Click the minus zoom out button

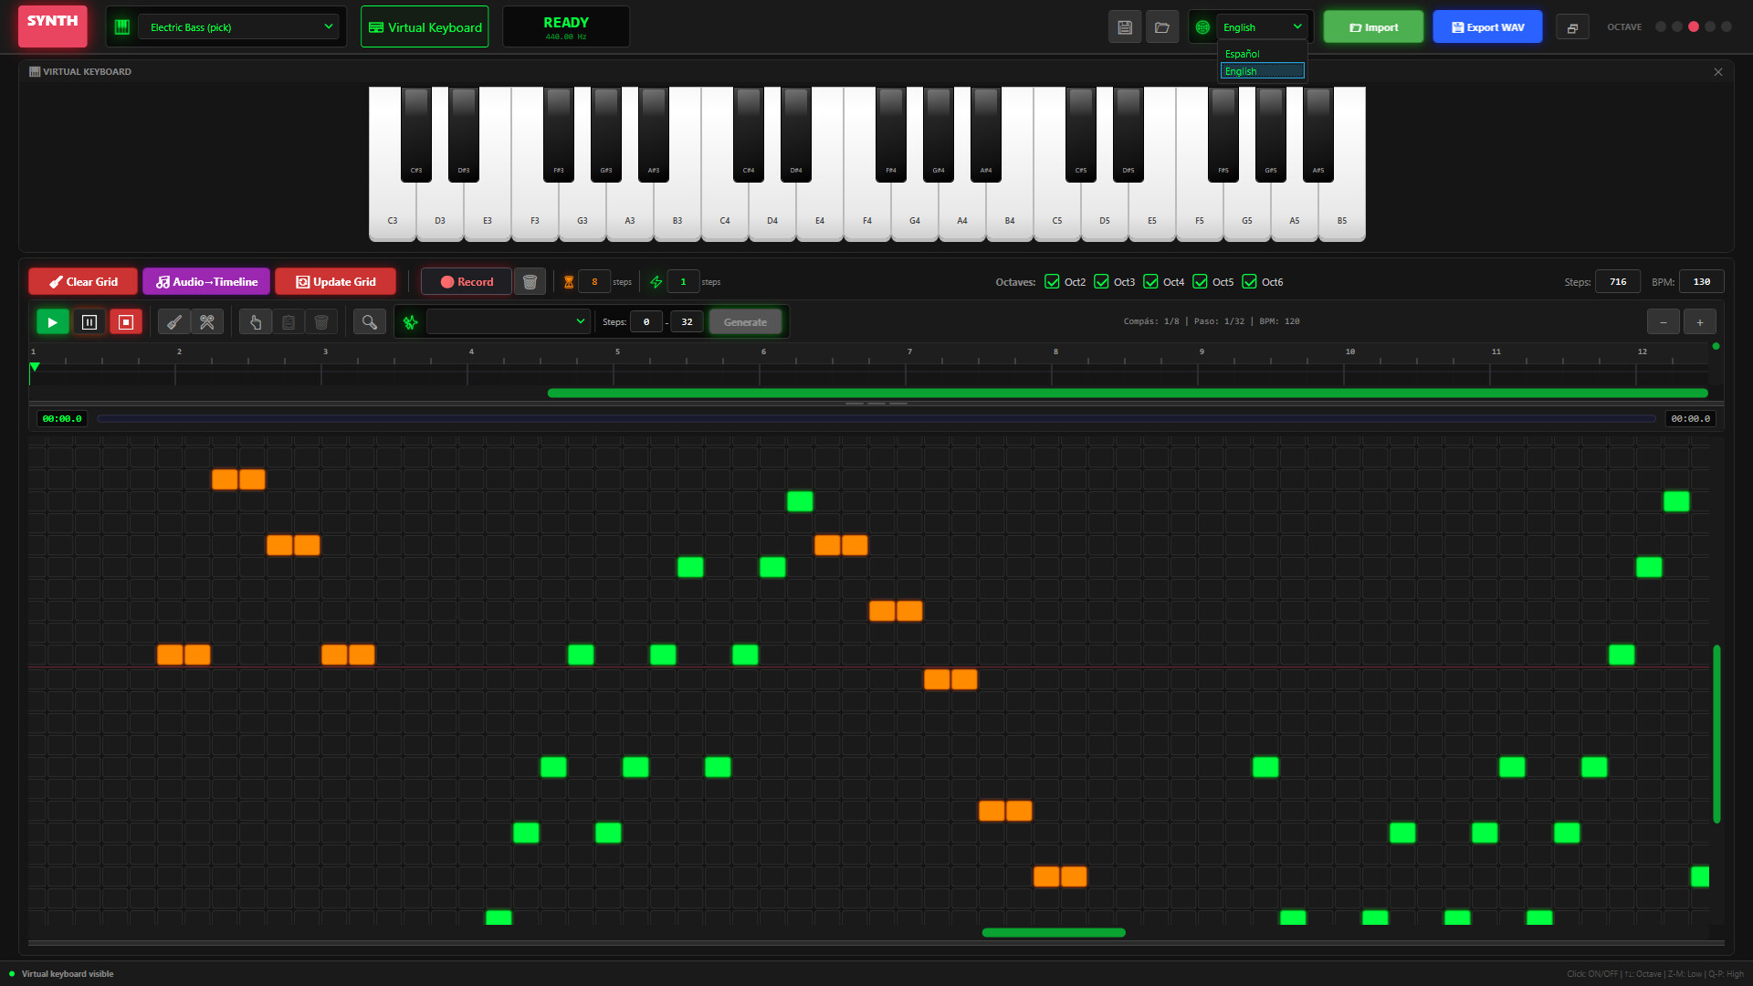click(x=1664, y=321)
